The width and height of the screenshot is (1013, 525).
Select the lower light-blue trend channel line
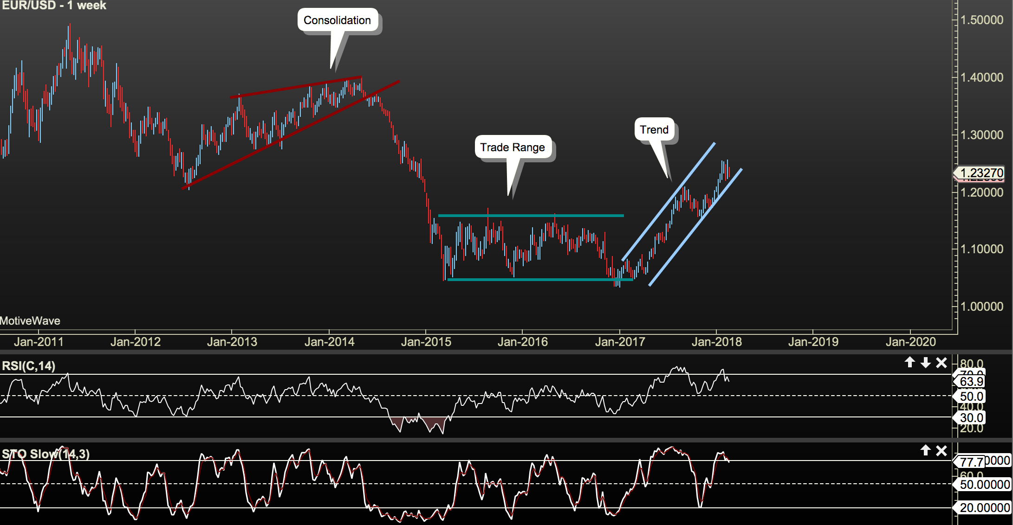pos(695,227)
